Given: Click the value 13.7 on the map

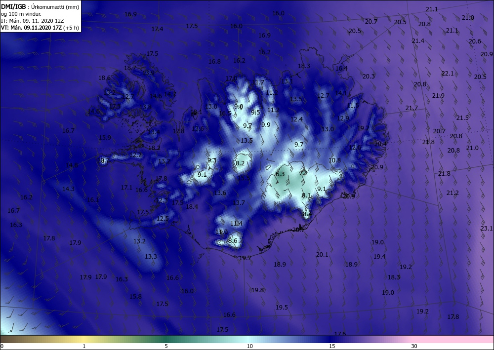Looking at the screenshot, I should pyautogui.click(x=239, y=203).
